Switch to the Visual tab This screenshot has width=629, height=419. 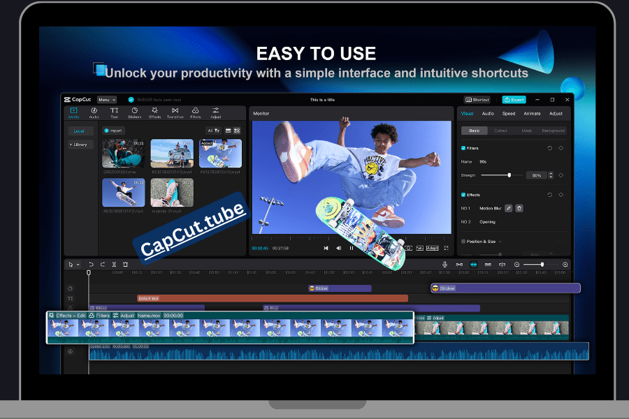coord(467,113)
